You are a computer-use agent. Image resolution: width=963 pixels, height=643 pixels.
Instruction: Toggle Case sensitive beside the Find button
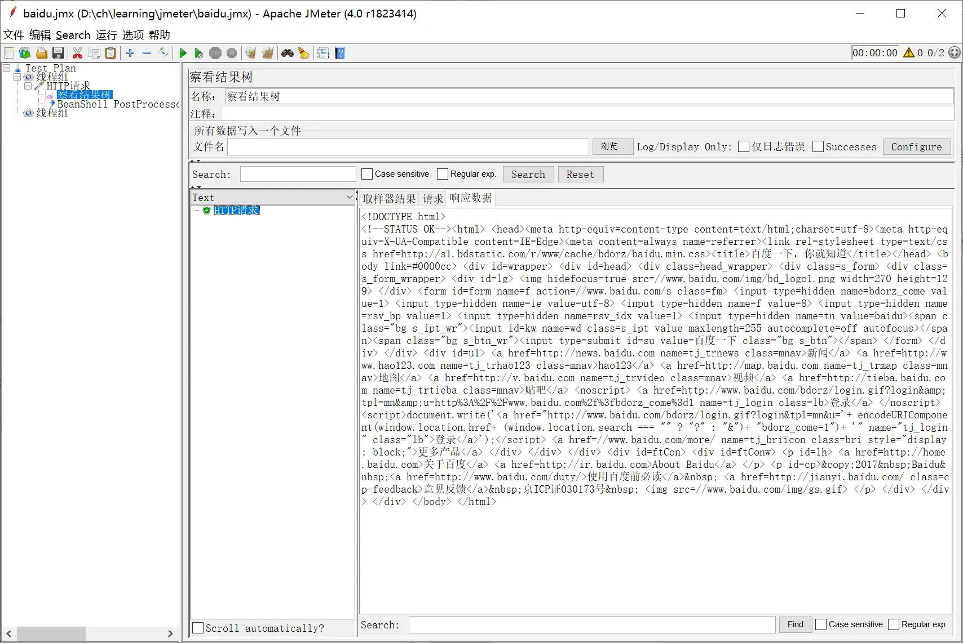[821, 624]
